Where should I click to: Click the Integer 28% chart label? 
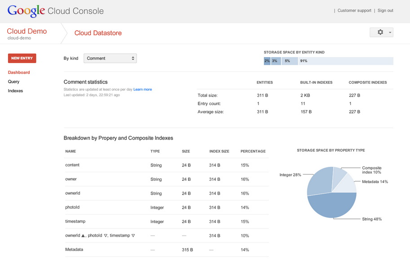pos(290,175)
